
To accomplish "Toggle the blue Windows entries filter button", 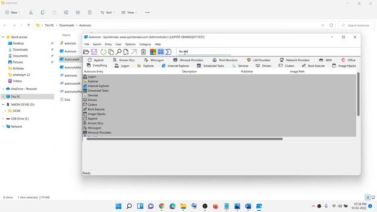I will click(161, 52).
